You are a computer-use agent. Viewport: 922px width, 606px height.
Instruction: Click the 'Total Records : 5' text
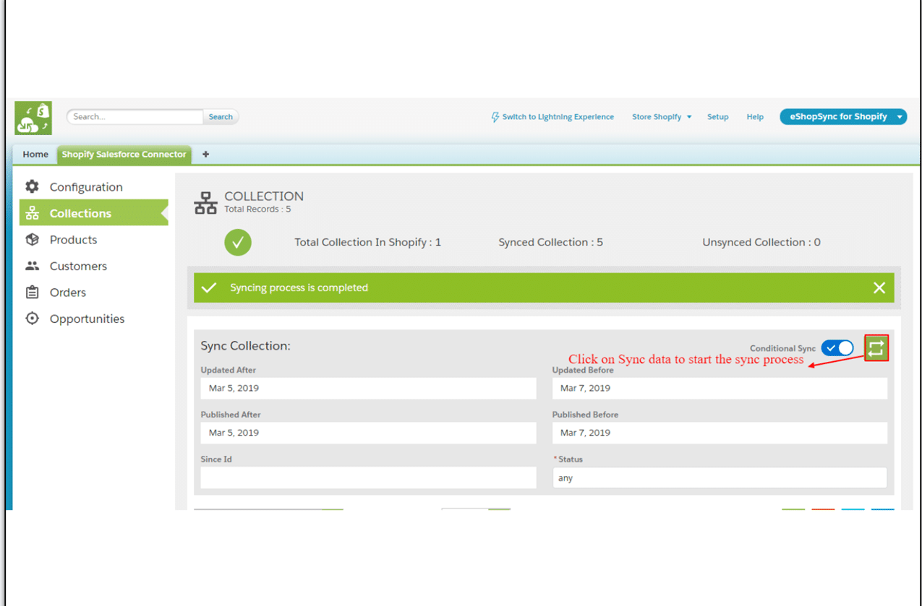click(x=257, y=209)
